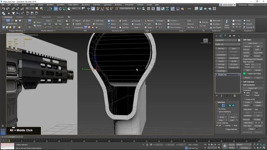Image resolution: width=267 pixels, height=150 pixels.
Task: Click the ViewCube in the viewport
Action: click(x=206, y=41)
